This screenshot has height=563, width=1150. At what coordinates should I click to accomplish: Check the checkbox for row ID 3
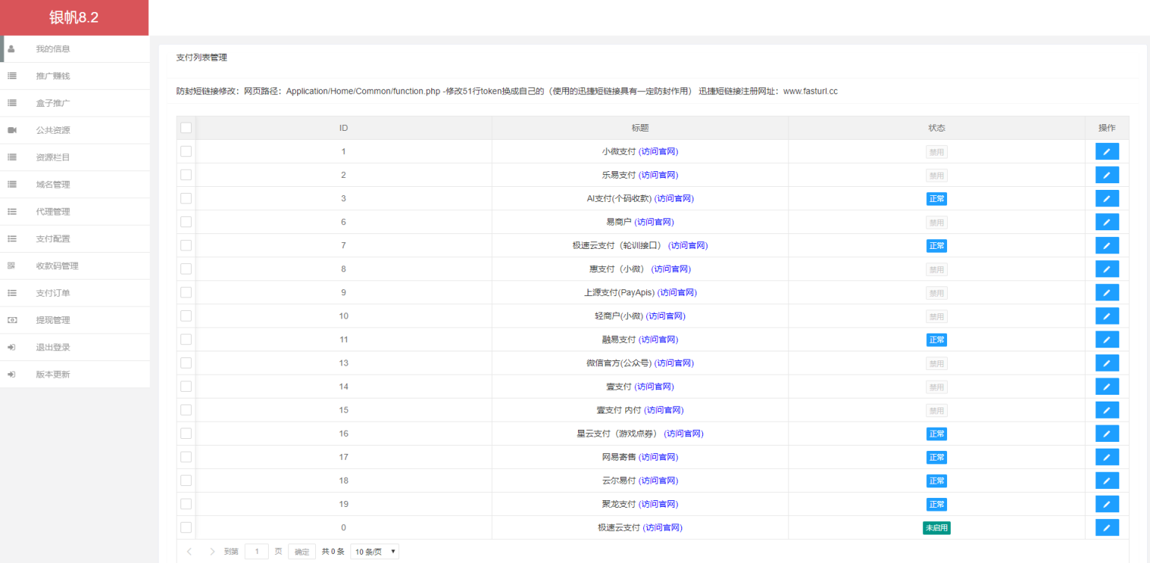click(x=186, y=197)
